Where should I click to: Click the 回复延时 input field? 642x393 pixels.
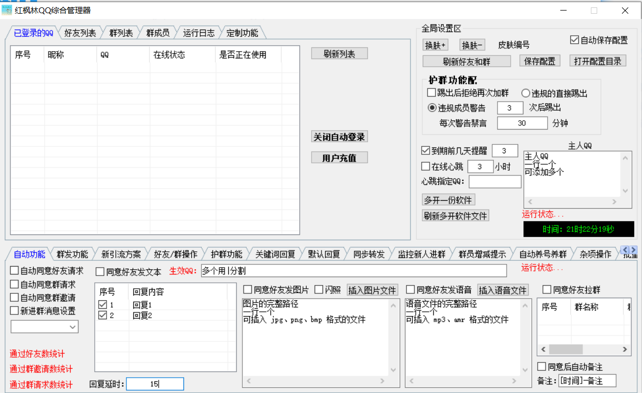click(x=155, y=384)
